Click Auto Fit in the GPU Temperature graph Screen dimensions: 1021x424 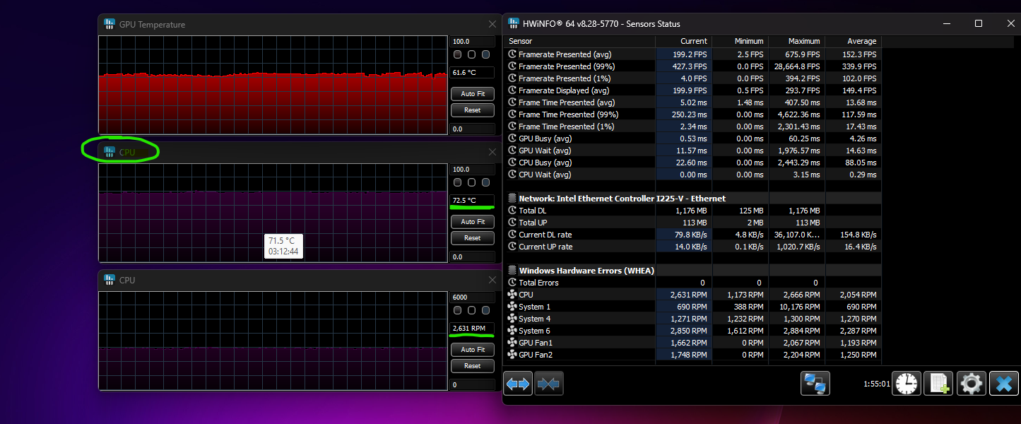[472, 94]
